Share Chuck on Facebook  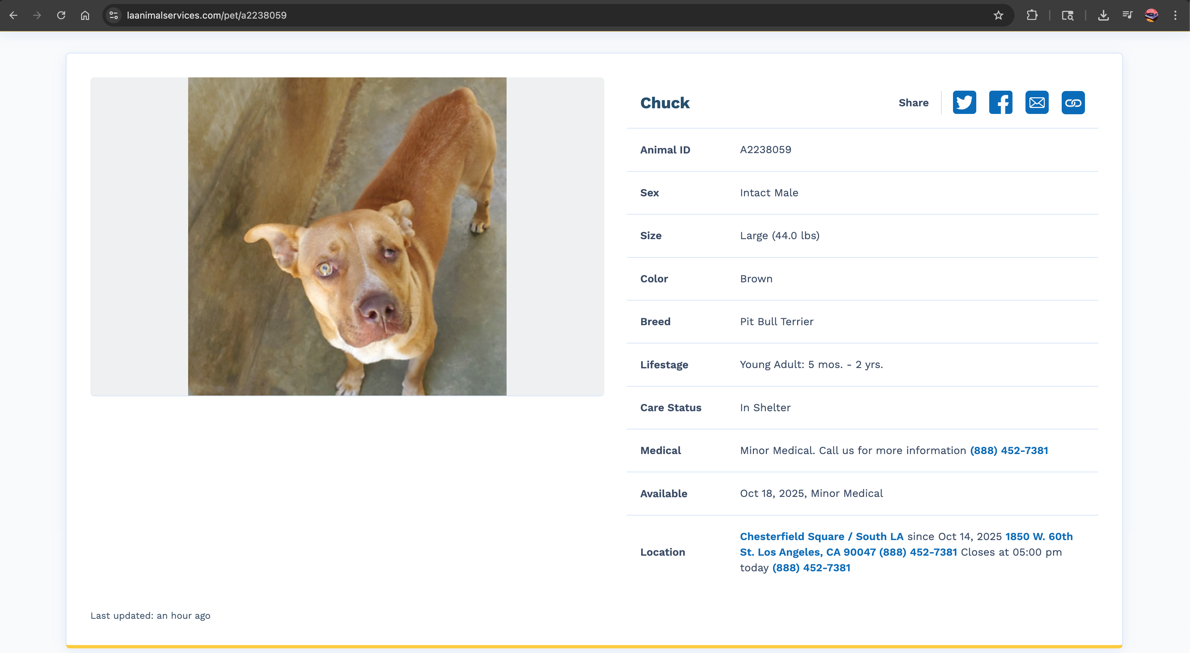(1000, 102)
